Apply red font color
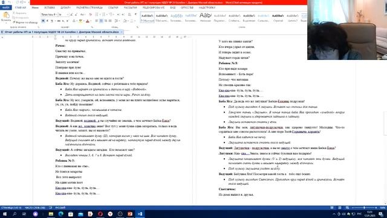The height and width of the screenshot is (218, 387). coord(87,21)
